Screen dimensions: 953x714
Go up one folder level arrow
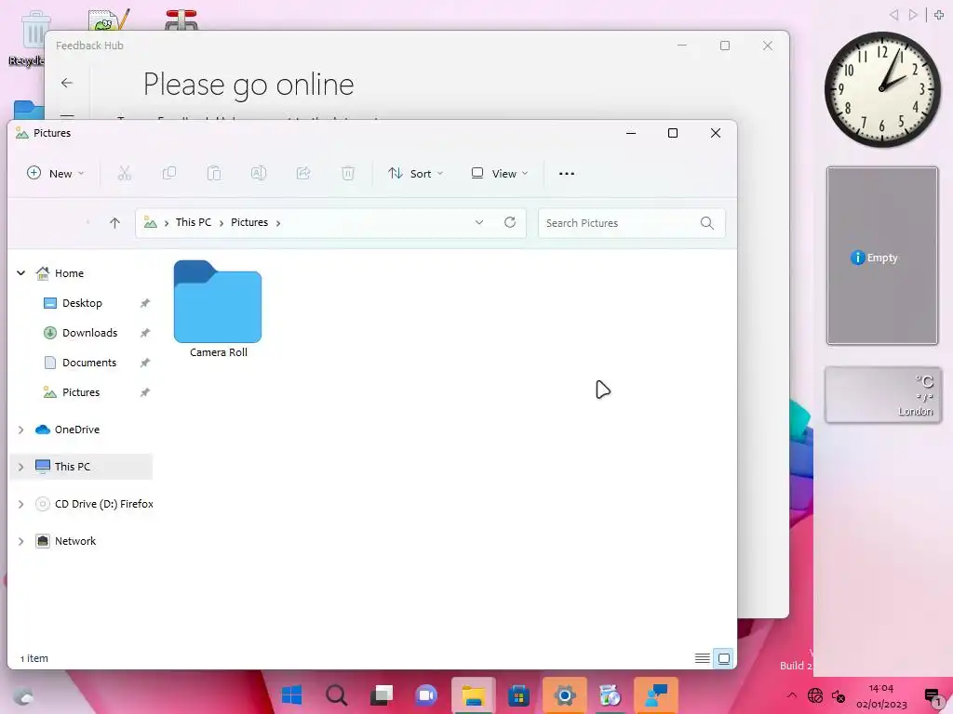click(x=114, y=223)
